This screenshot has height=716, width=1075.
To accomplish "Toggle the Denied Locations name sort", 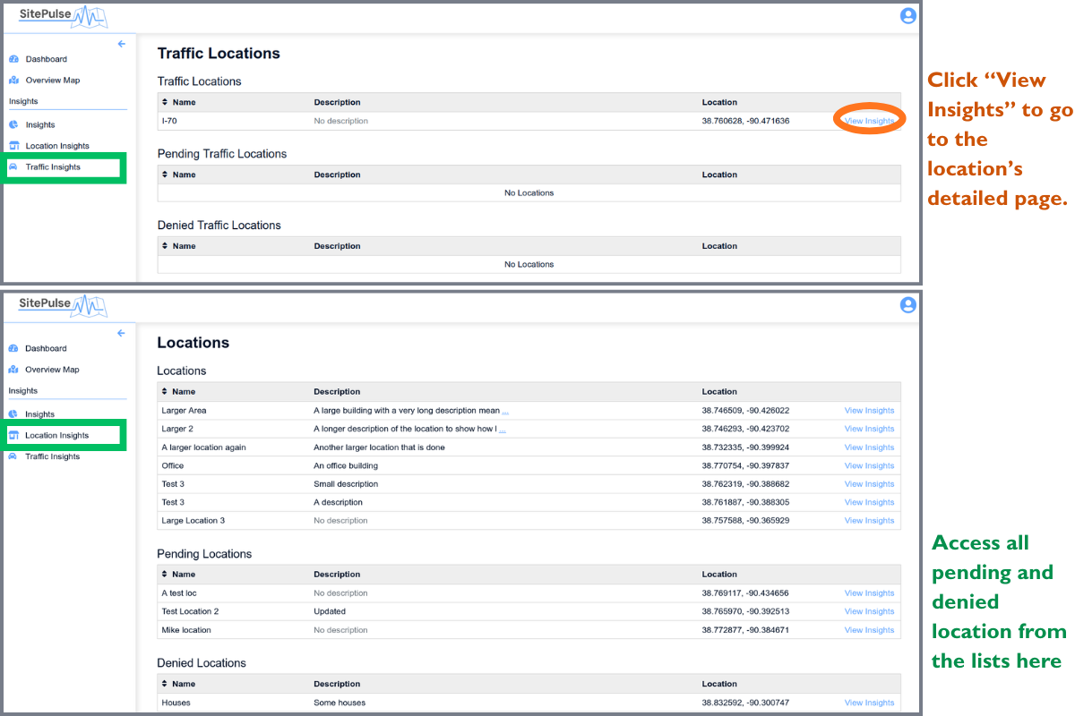I will (x=164, y=684).
